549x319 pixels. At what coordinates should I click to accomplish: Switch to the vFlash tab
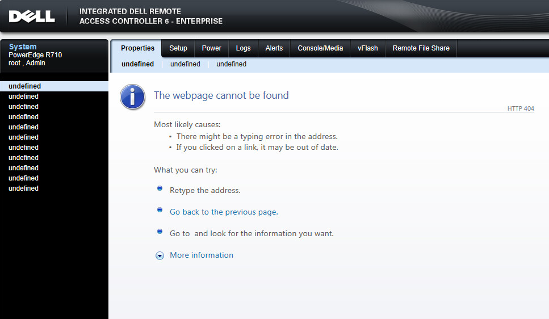[368, 48]
